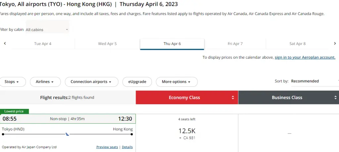Screen dimensions: 339x152
Task: Open Preview seats link
Action: pos(107,147)
